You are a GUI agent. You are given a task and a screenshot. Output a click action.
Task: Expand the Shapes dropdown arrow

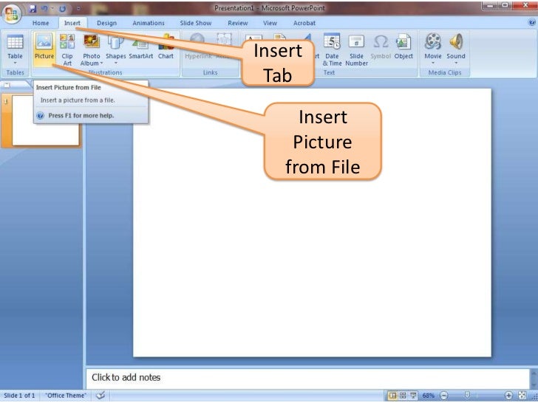(x=115, y=63)
